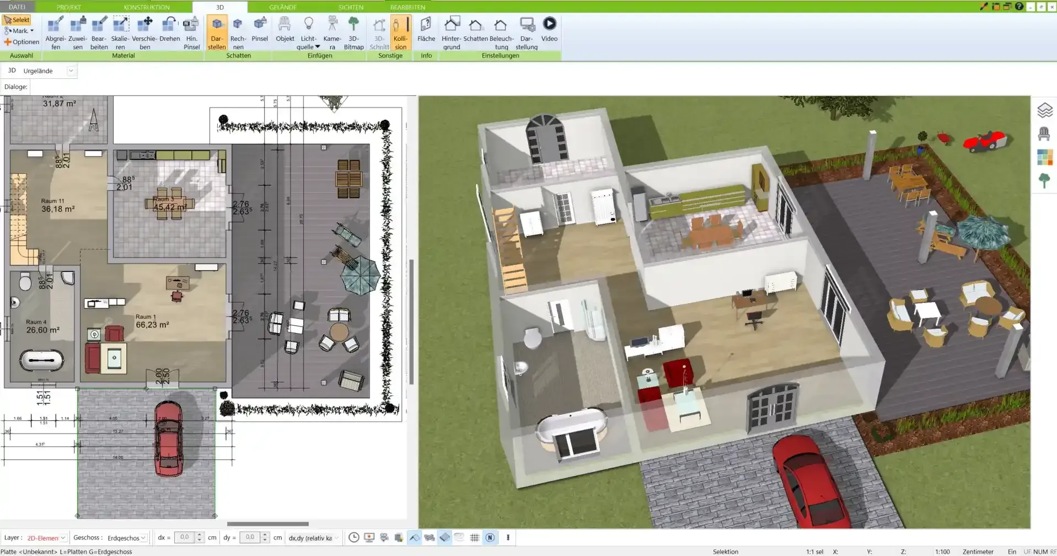Expand the Lichtquelle dropdown arrow
The width and height of the screenshot is (1057, 556).
pyautogui.click(x=318, y=47)
